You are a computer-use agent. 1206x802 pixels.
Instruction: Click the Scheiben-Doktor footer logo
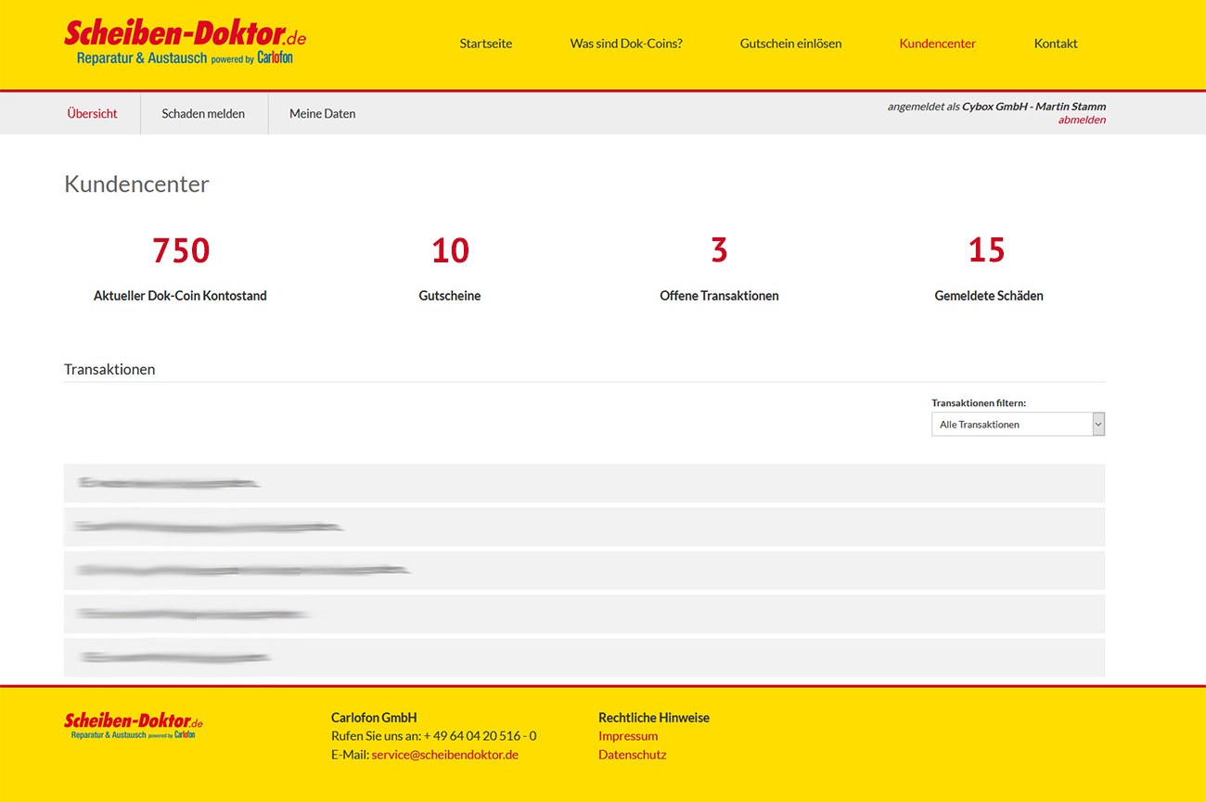pyautogui.click(x=133, y=725)
